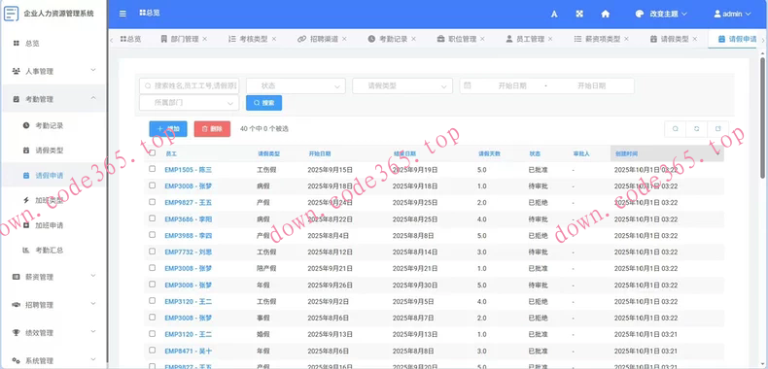Click the font size 'A' icon in header
Viewport: 768px width, 369px height.
click(554, 15)
